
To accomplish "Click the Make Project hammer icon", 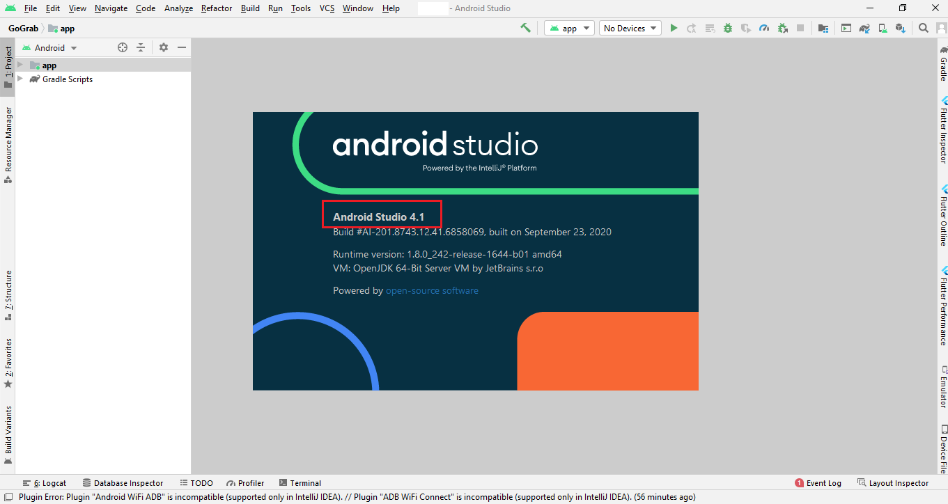I will tap(526, 28).
